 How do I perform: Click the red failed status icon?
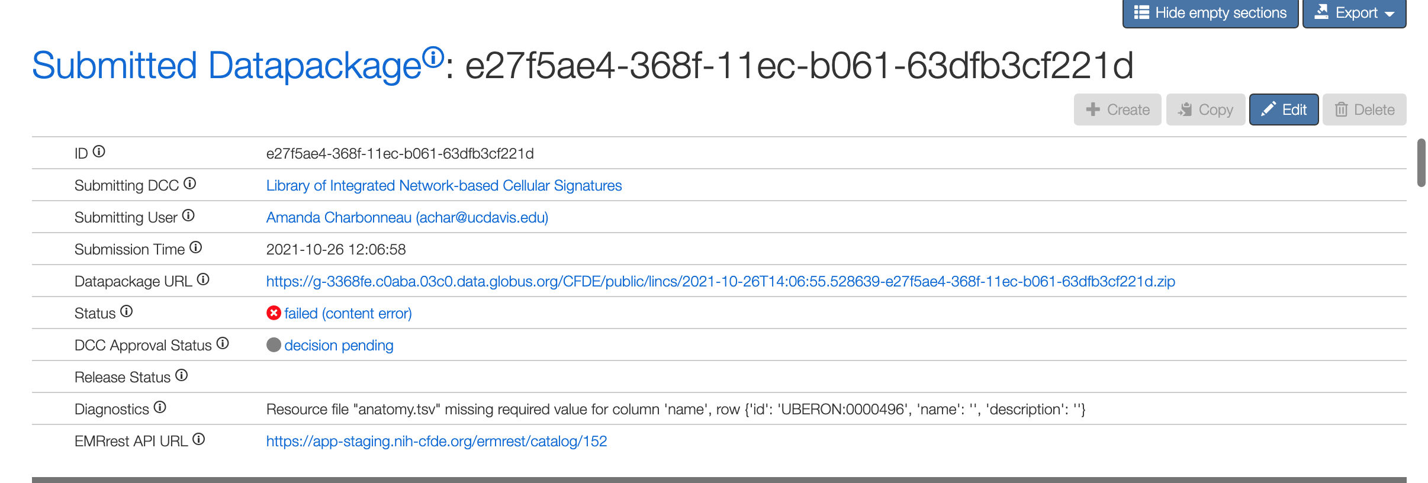coord(273,313)
